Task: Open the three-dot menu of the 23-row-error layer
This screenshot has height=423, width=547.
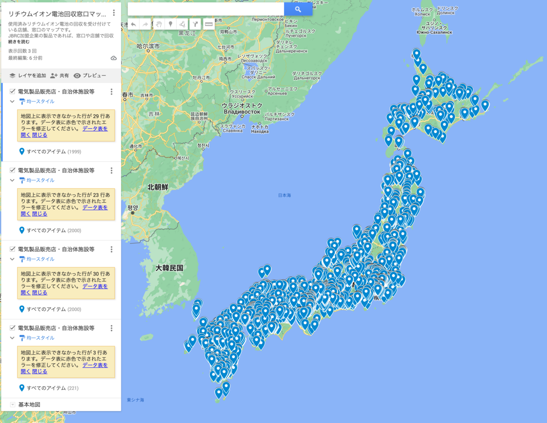Action: click(112, 170)
